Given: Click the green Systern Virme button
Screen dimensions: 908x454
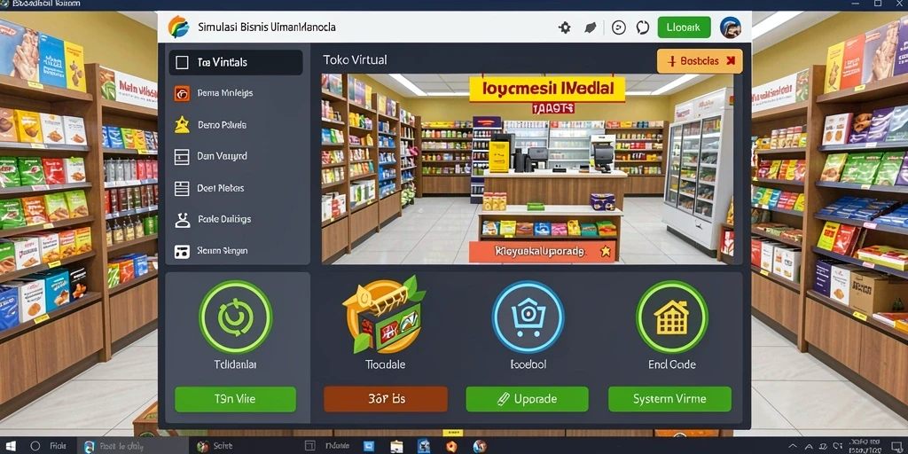Looking at the screenshot, I should [669, 399].
